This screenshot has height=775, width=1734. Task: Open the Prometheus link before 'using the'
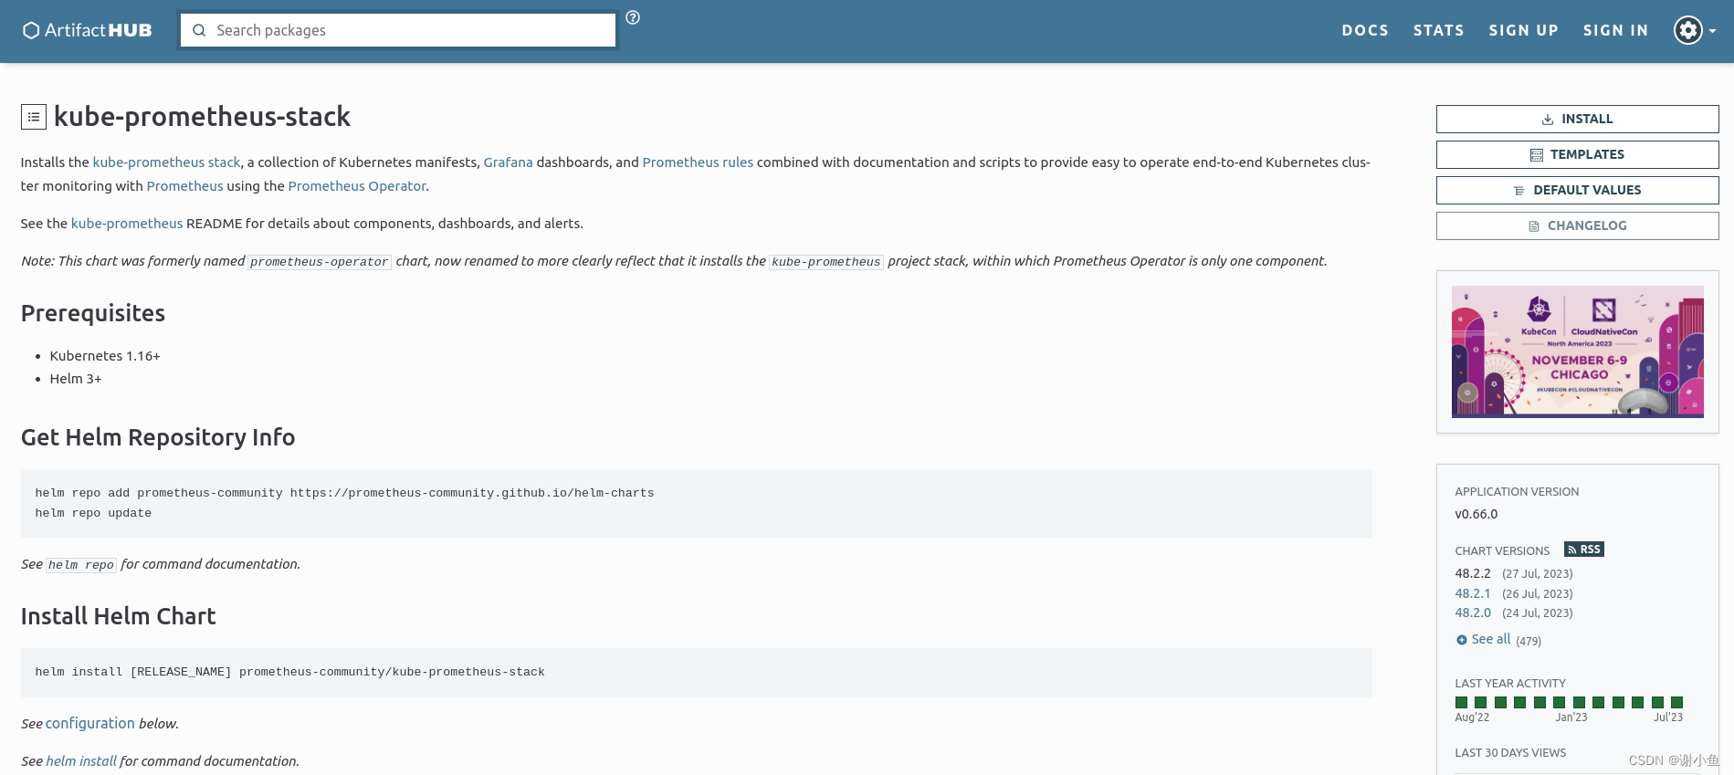[184, 186]
